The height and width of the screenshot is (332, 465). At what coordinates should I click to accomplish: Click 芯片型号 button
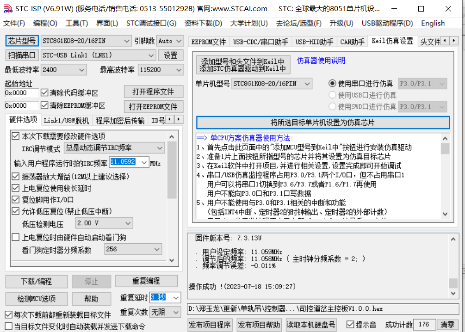point(22,41)
